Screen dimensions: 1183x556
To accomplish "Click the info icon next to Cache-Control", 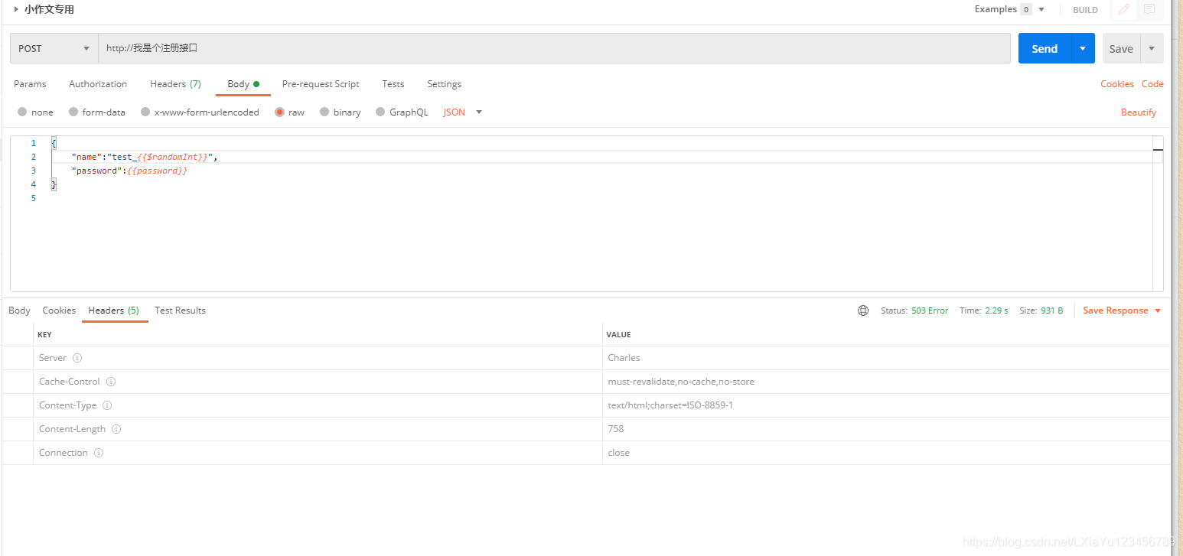I will 111,382.
